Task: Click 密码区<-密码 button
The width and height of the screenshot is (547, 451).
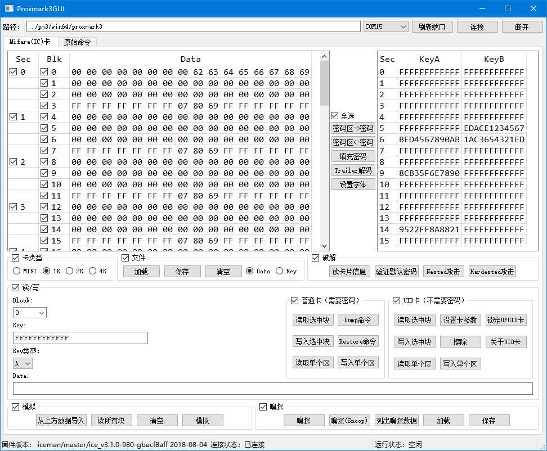Action: pos(353,142)
